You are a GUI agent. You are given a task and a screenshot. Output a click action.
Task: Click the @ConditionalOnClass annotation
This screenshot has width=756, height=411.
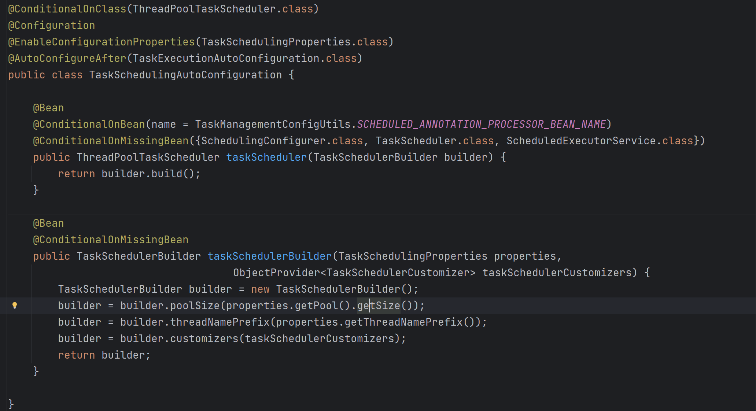[67, 9]
